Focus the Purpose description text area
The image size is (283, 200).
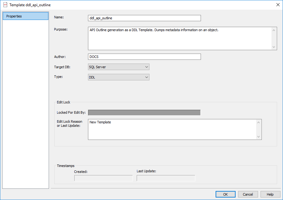[x=179, y=38]
